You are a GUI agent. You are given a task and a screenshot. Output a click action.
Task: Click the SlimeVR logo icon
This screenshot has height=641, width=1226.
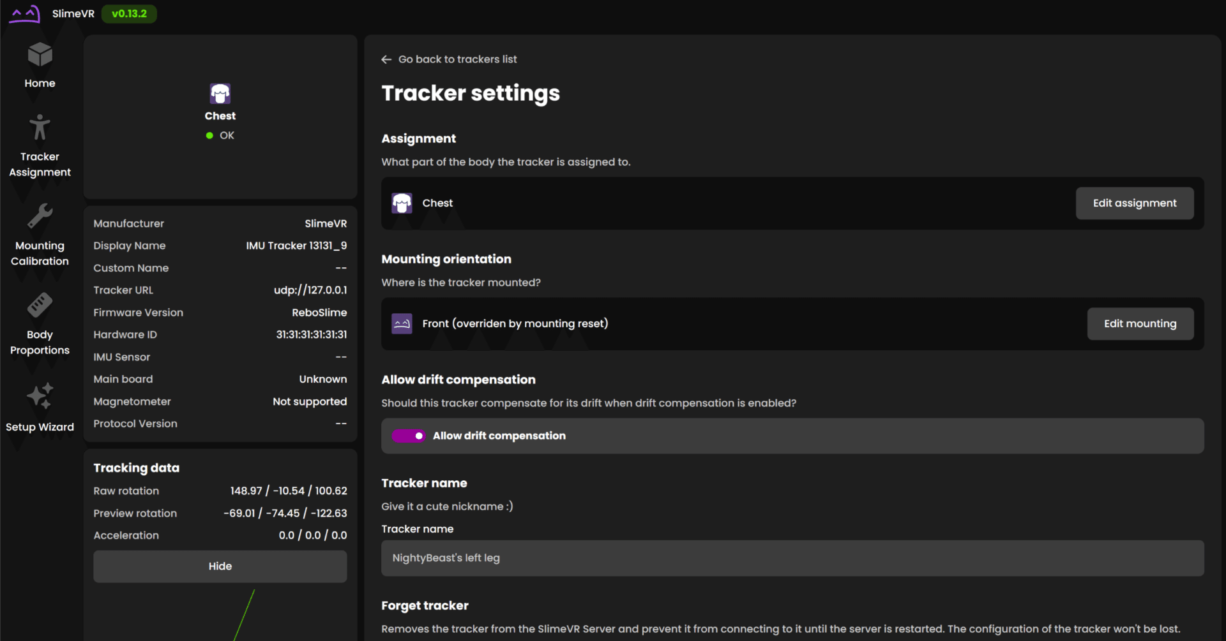pyautogui.click(x=24, y=13)
